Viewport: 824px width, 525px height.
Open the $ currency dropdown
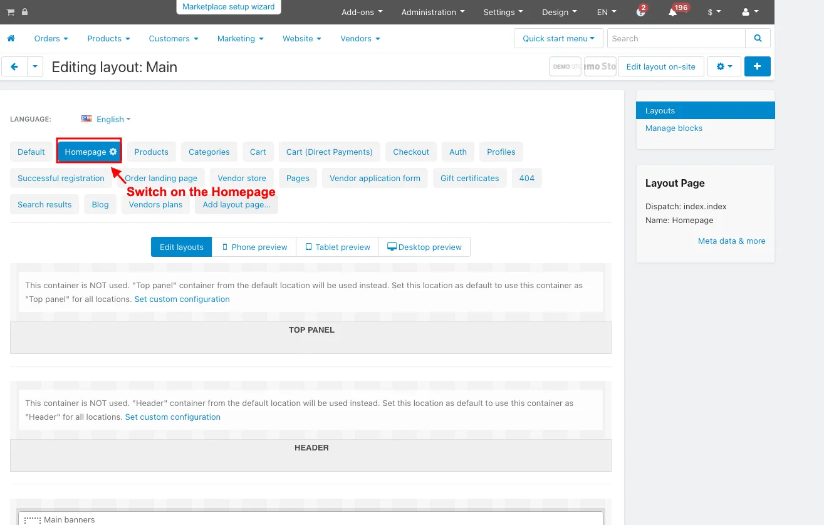(x=714, y=12)
